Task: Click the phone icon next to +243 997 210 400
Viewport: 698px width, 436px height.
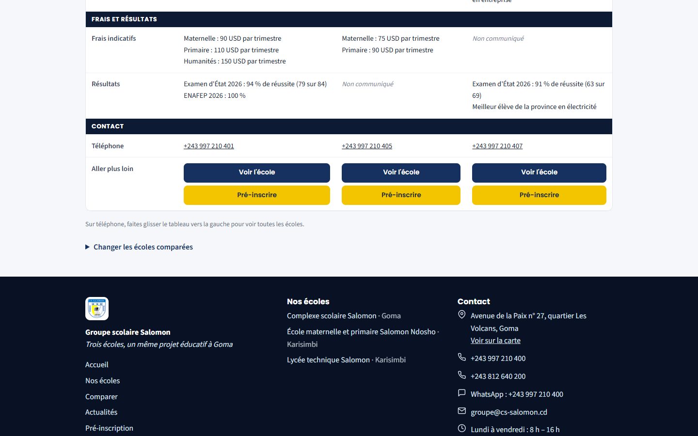Action: click(462, 357)
